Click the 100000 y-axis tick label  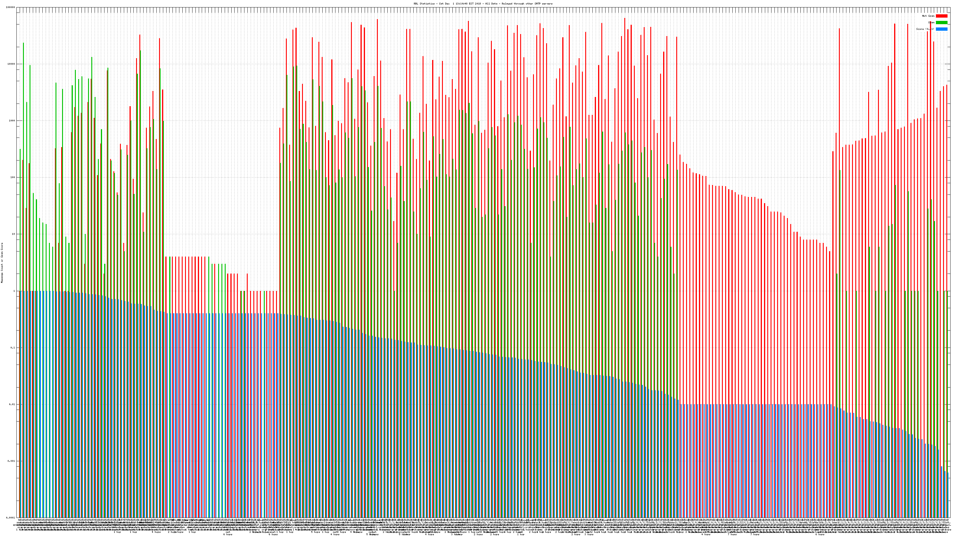11,7
